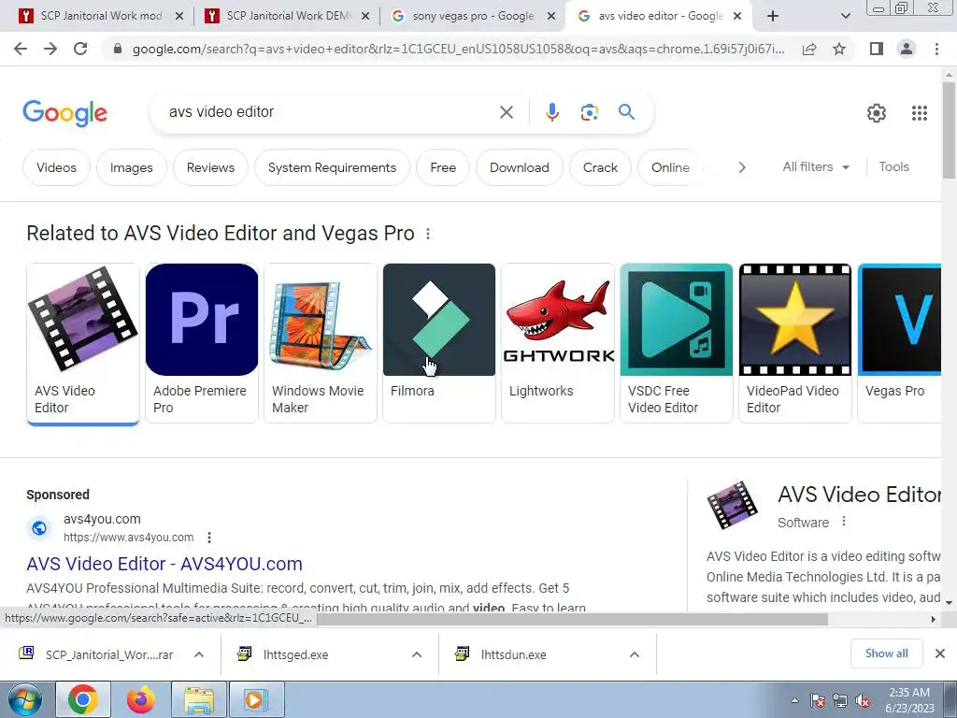957x718 pixels.
Task: Search by image with Google Lens icon
Action: click(x=589, y=112)
